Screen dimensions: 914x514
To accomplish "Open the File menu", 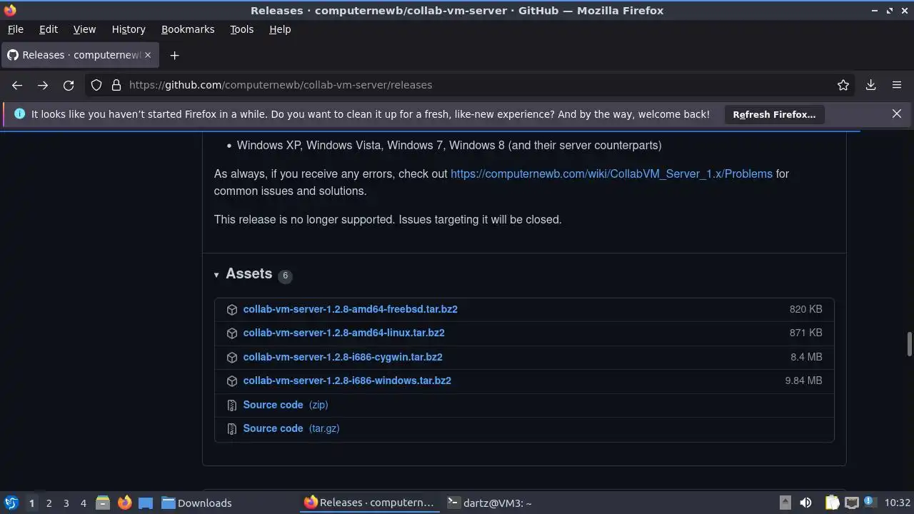I will [15, 29].
